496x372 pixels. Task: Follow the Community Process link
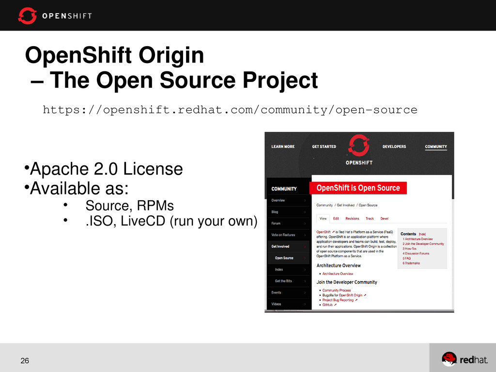coord(337,290)
